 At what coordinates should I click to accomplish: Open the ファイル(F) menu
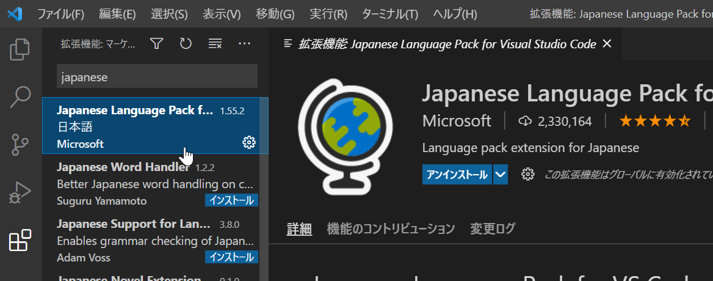[60, 14]
